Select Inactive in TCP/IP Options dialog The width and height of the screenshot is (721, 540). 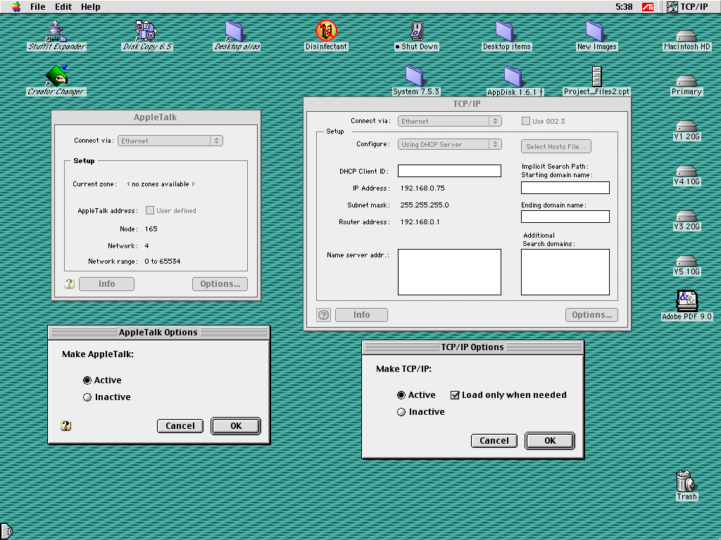pyautogui.click(x=401, y=412)
